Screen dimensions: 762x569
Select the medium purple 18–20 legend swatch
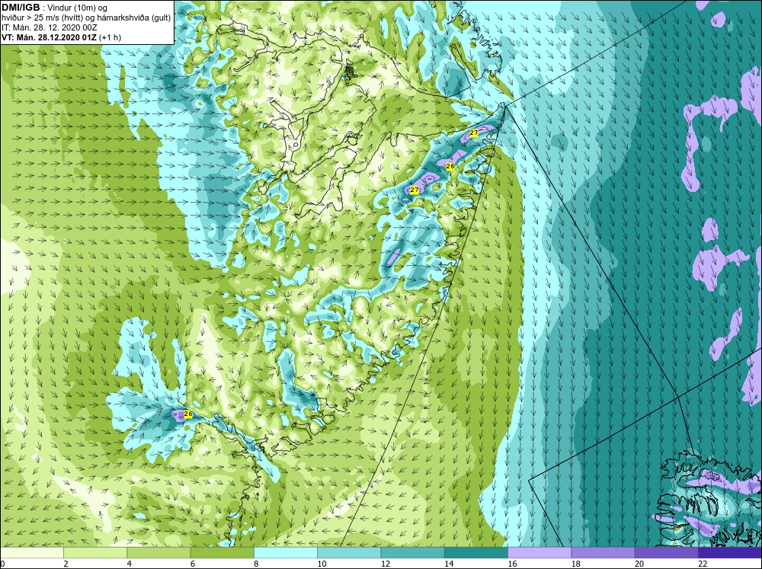coord(603,553)
